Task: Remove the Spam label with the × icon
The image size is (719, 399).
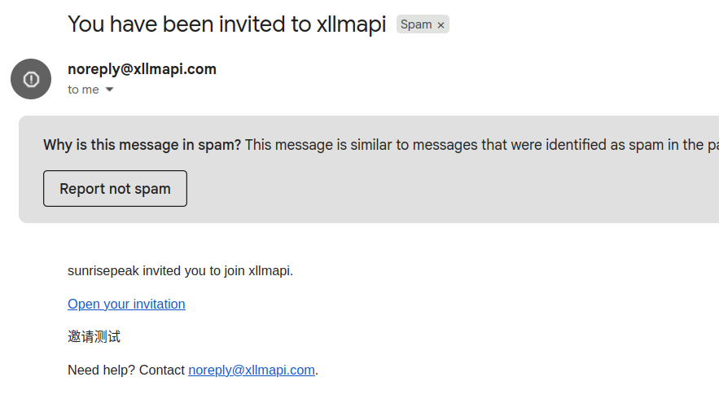Action: (x=441, y=25)
